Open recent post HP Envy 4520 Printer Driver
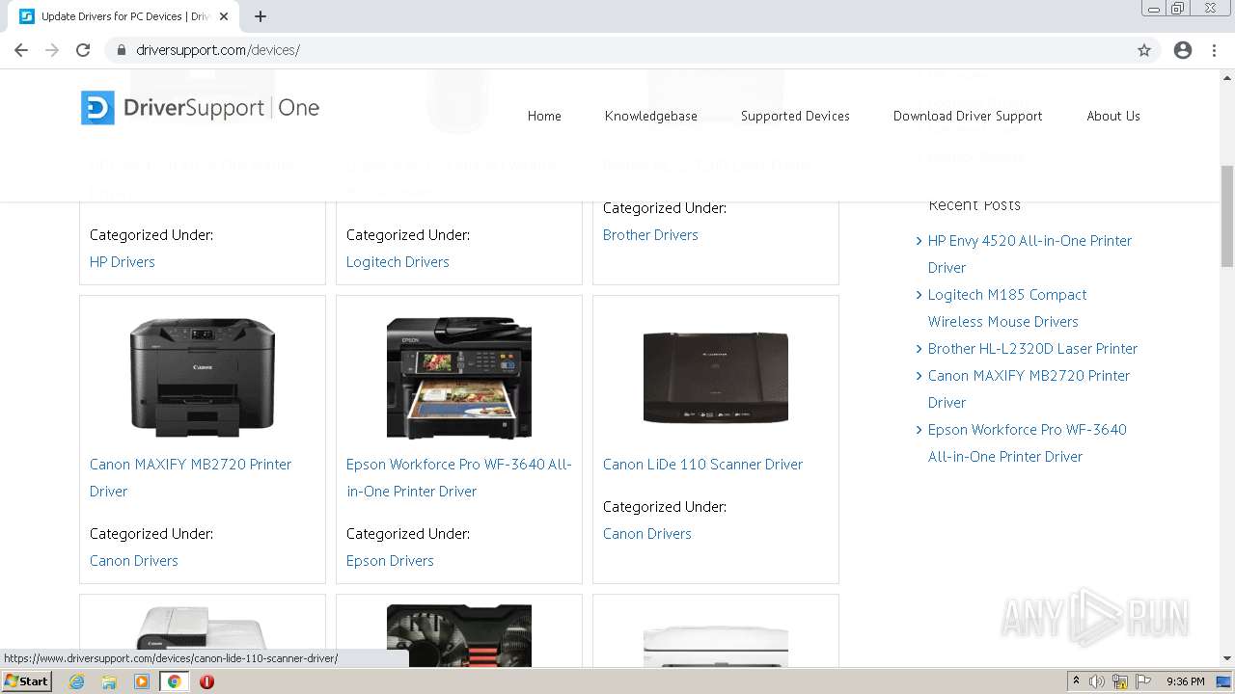The width and height of the screenshot is (1235, 694). coord(1029,254)
